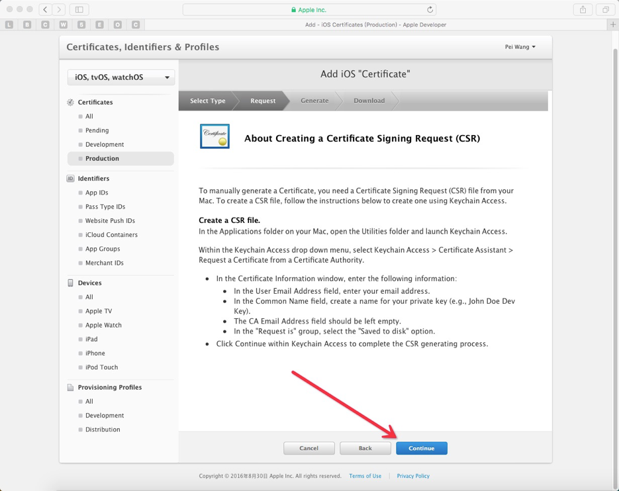The width and height of the screenshot is (619, 491).
Task: Open the last favorites bar item C
Action: click(x=136, y=24)
